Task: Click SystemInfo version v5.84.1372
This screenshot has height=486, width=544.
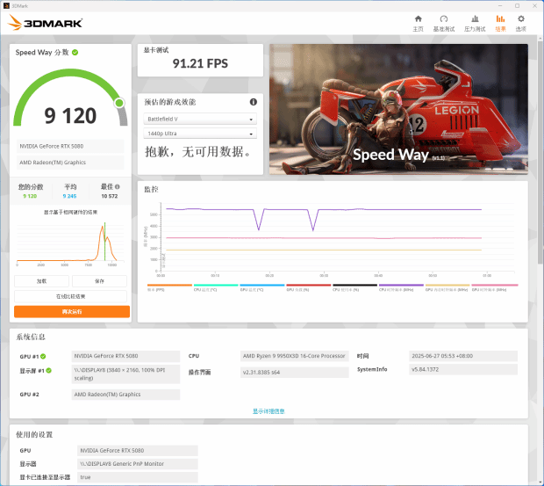Action: pos(463,369)
